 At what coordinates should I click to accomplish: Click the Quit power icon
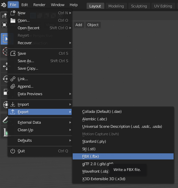click(x=13, y=151)
